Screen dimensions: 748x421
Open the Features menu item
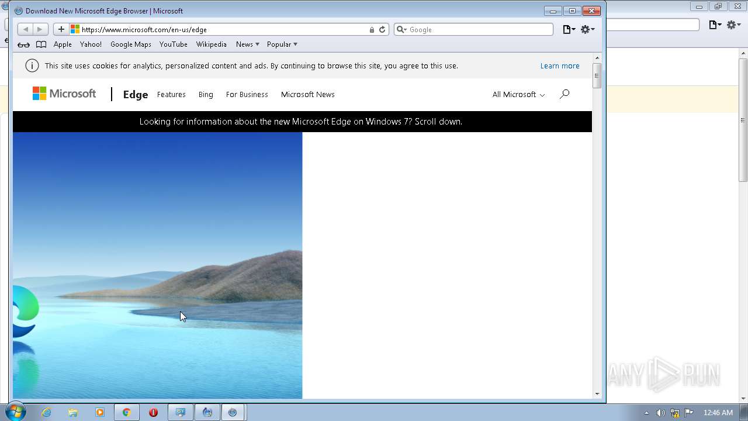pyautogui.click(x=171, y=94)
